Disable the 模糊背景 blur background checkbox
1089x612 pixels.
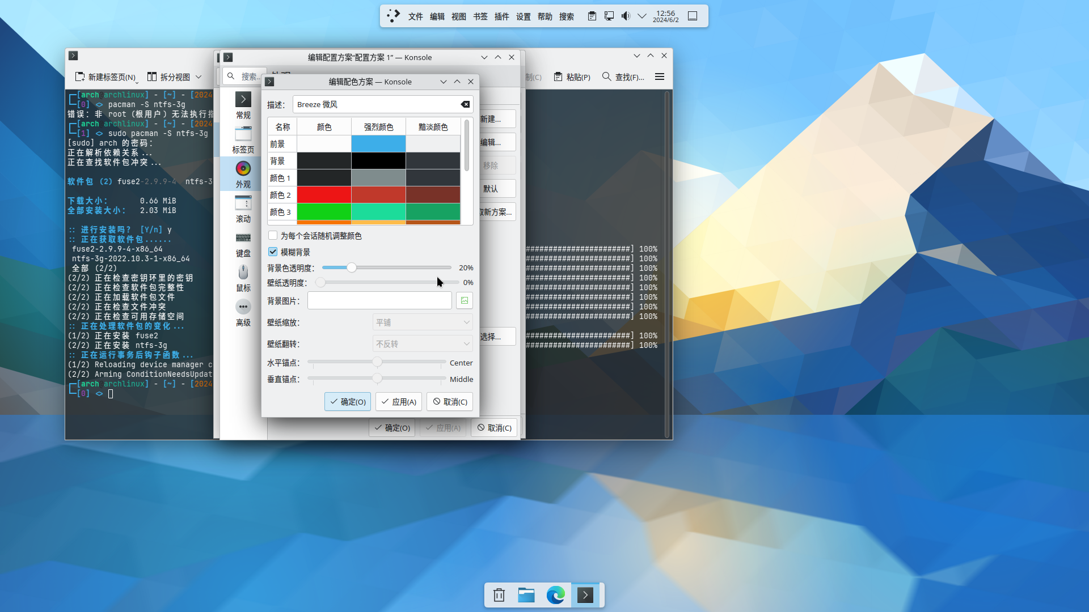273,252
